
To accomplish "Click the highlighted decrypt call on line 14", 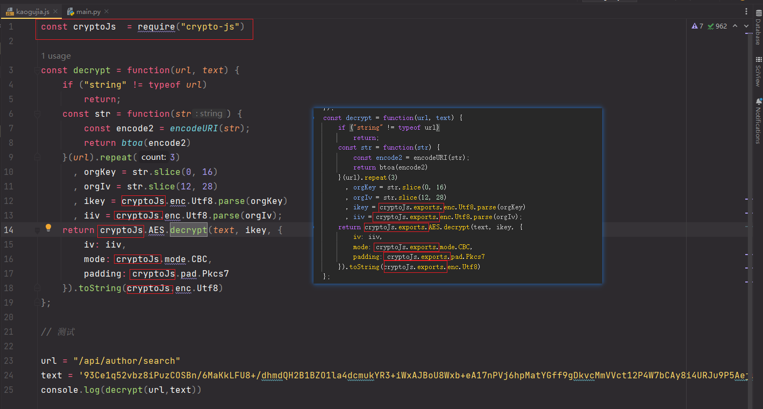I will tap(189, 230).
